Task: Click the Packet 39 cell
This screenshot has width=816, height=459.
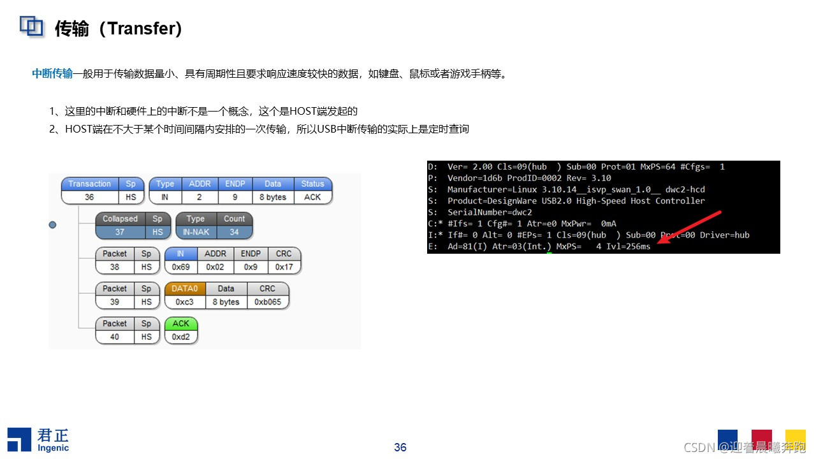Action: click(115, 295)
